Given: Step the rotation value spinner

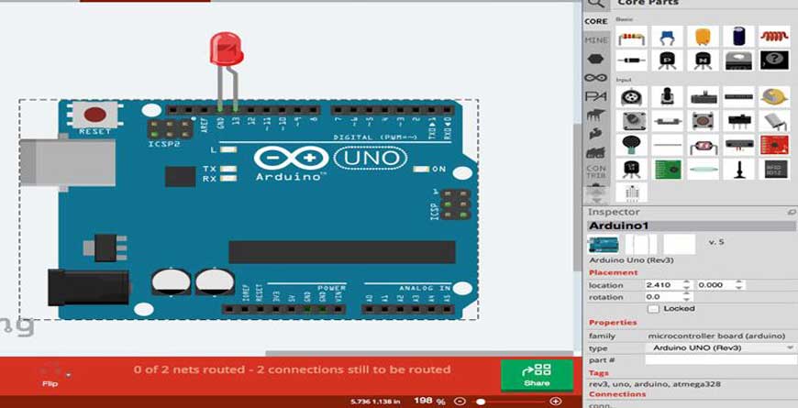Looking at the screenshot, I should [687, 296].
